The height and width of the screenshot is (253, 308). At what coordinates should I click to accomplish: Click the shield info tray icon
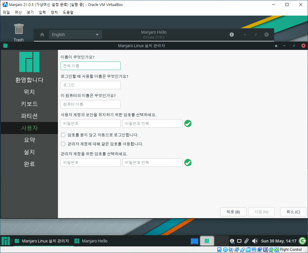[x=232, y=241]
